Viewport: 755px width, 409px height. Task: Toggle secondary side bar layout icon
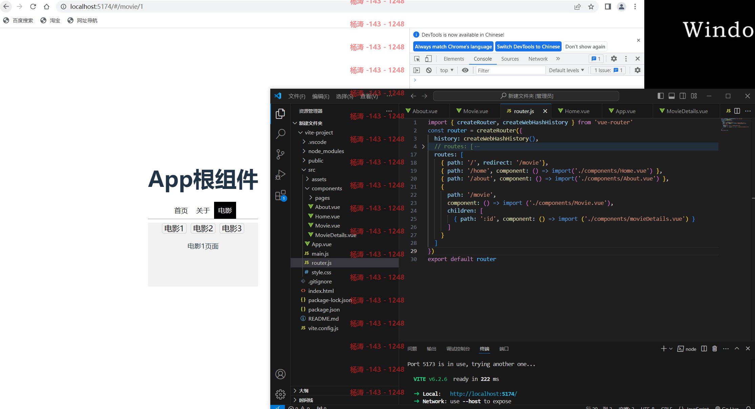point(683,96)
